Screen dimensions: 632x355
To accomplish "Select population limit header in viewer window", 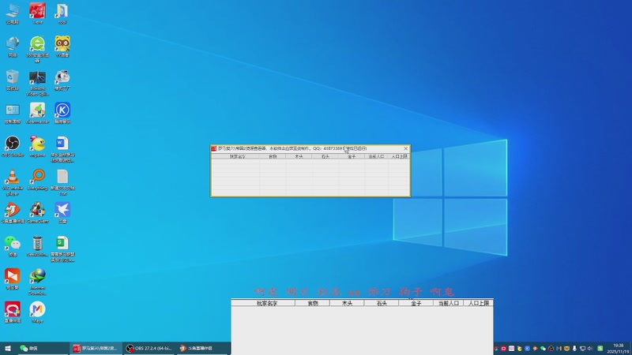I will point(399,156).
